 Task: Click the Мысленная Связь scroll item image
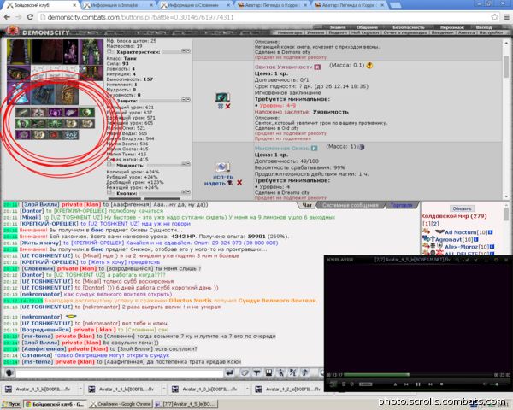pyautogui.click(x=222, y=167)
